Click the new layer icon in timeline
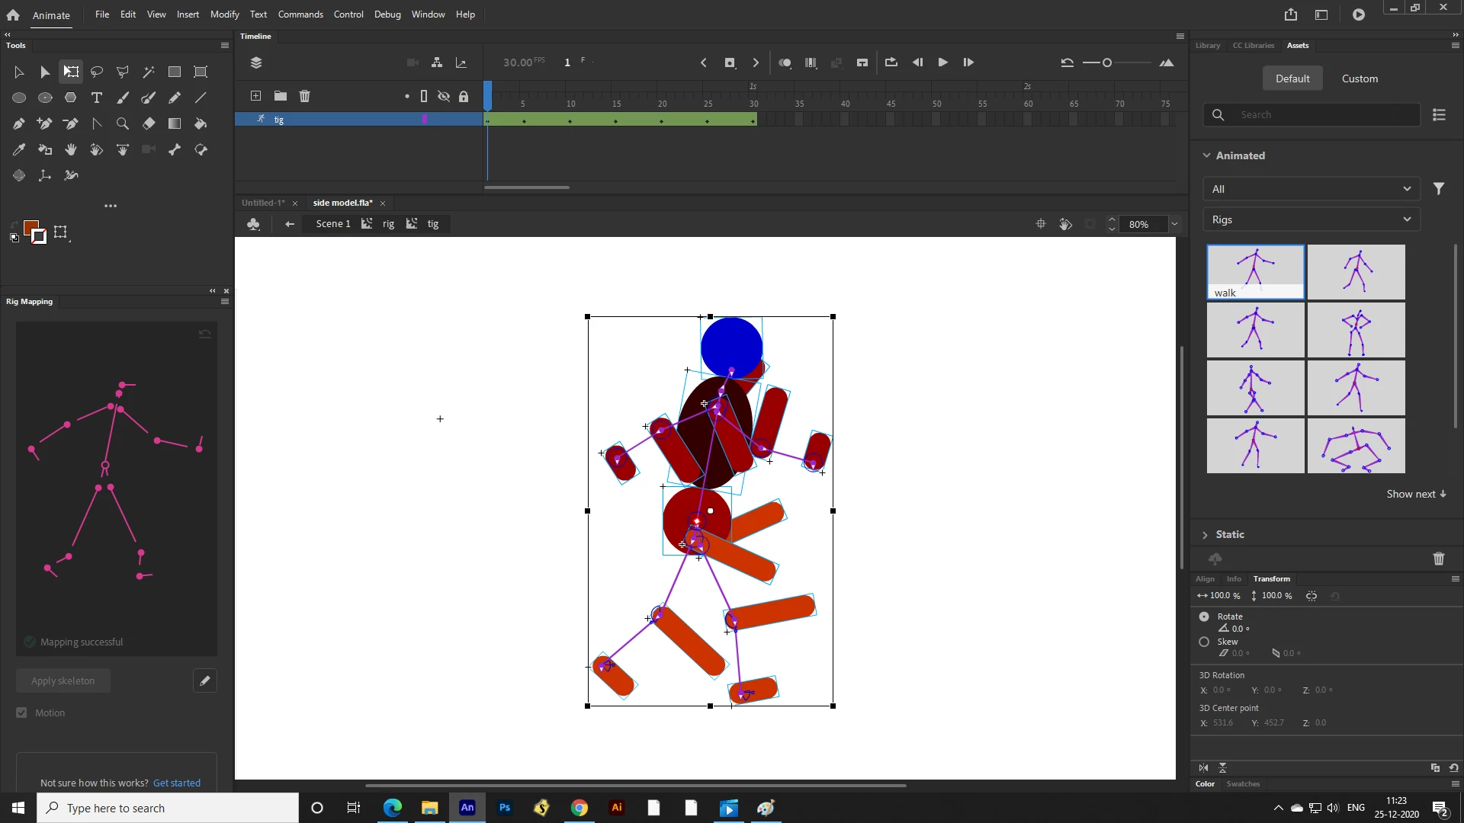Screen dimensions: 1464x823 click(x=256, y=96)
